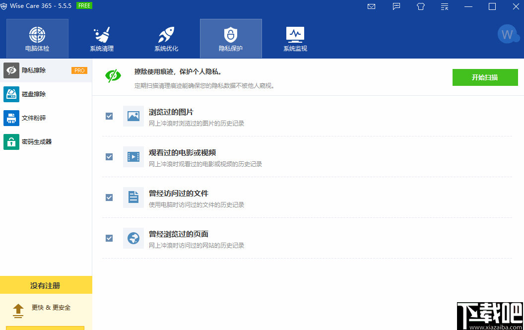Uncheck the 浏览过的图片 checkbox
The height and width of the screenshot is (330, 524).
coord(109,116)
